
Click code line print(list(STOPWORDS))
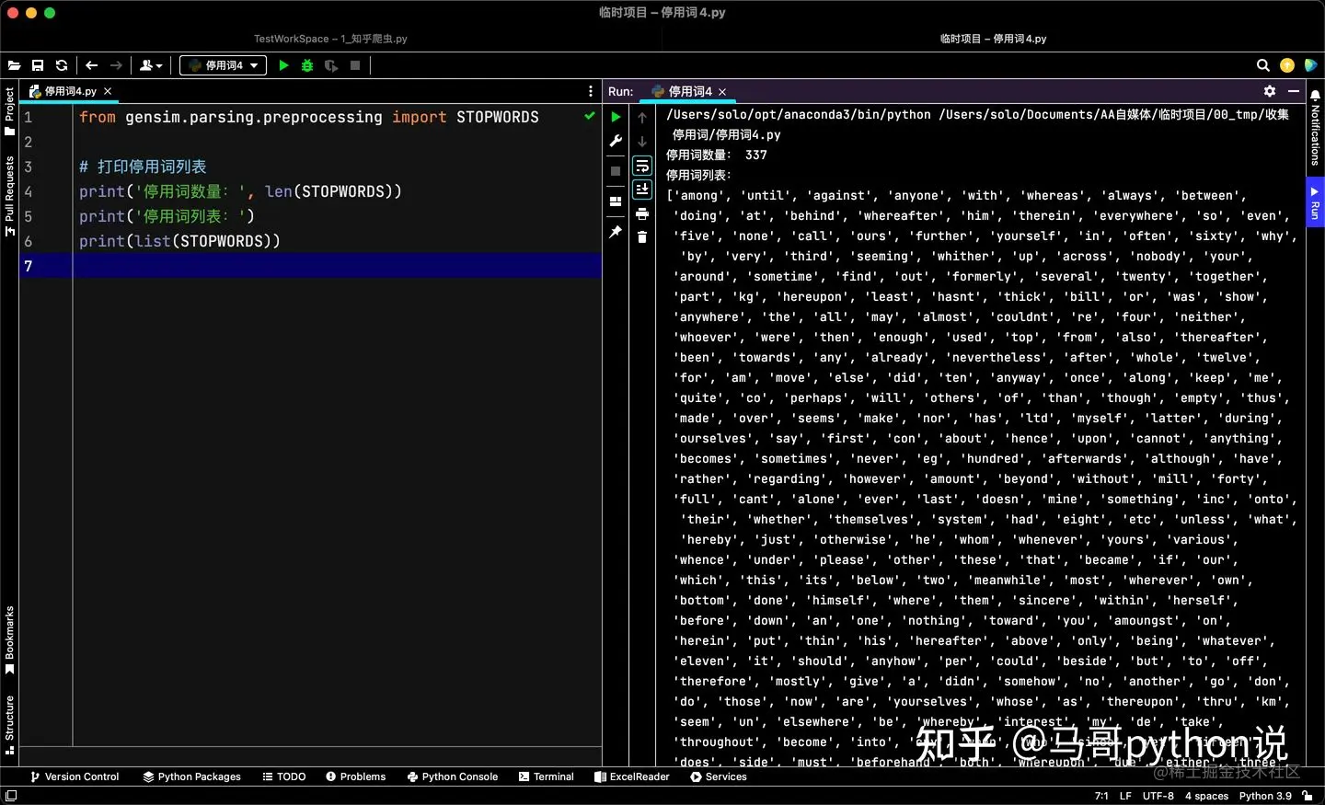pyautogui.click(x=179, y=241)
